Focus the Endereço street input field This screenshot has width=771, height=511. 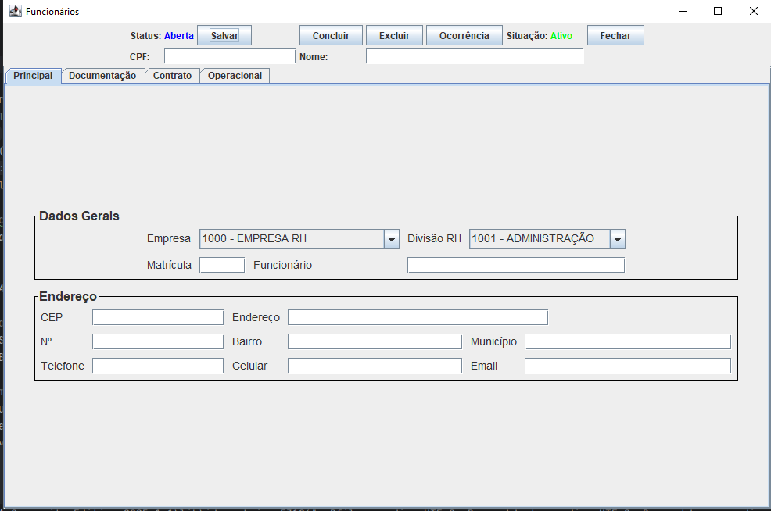point(418,317)
